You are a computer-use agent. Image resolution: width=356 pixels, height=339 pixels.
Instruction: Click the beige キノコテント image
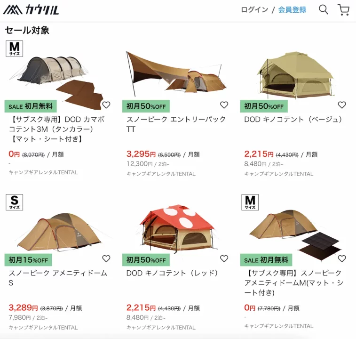(x=295, y=73)
